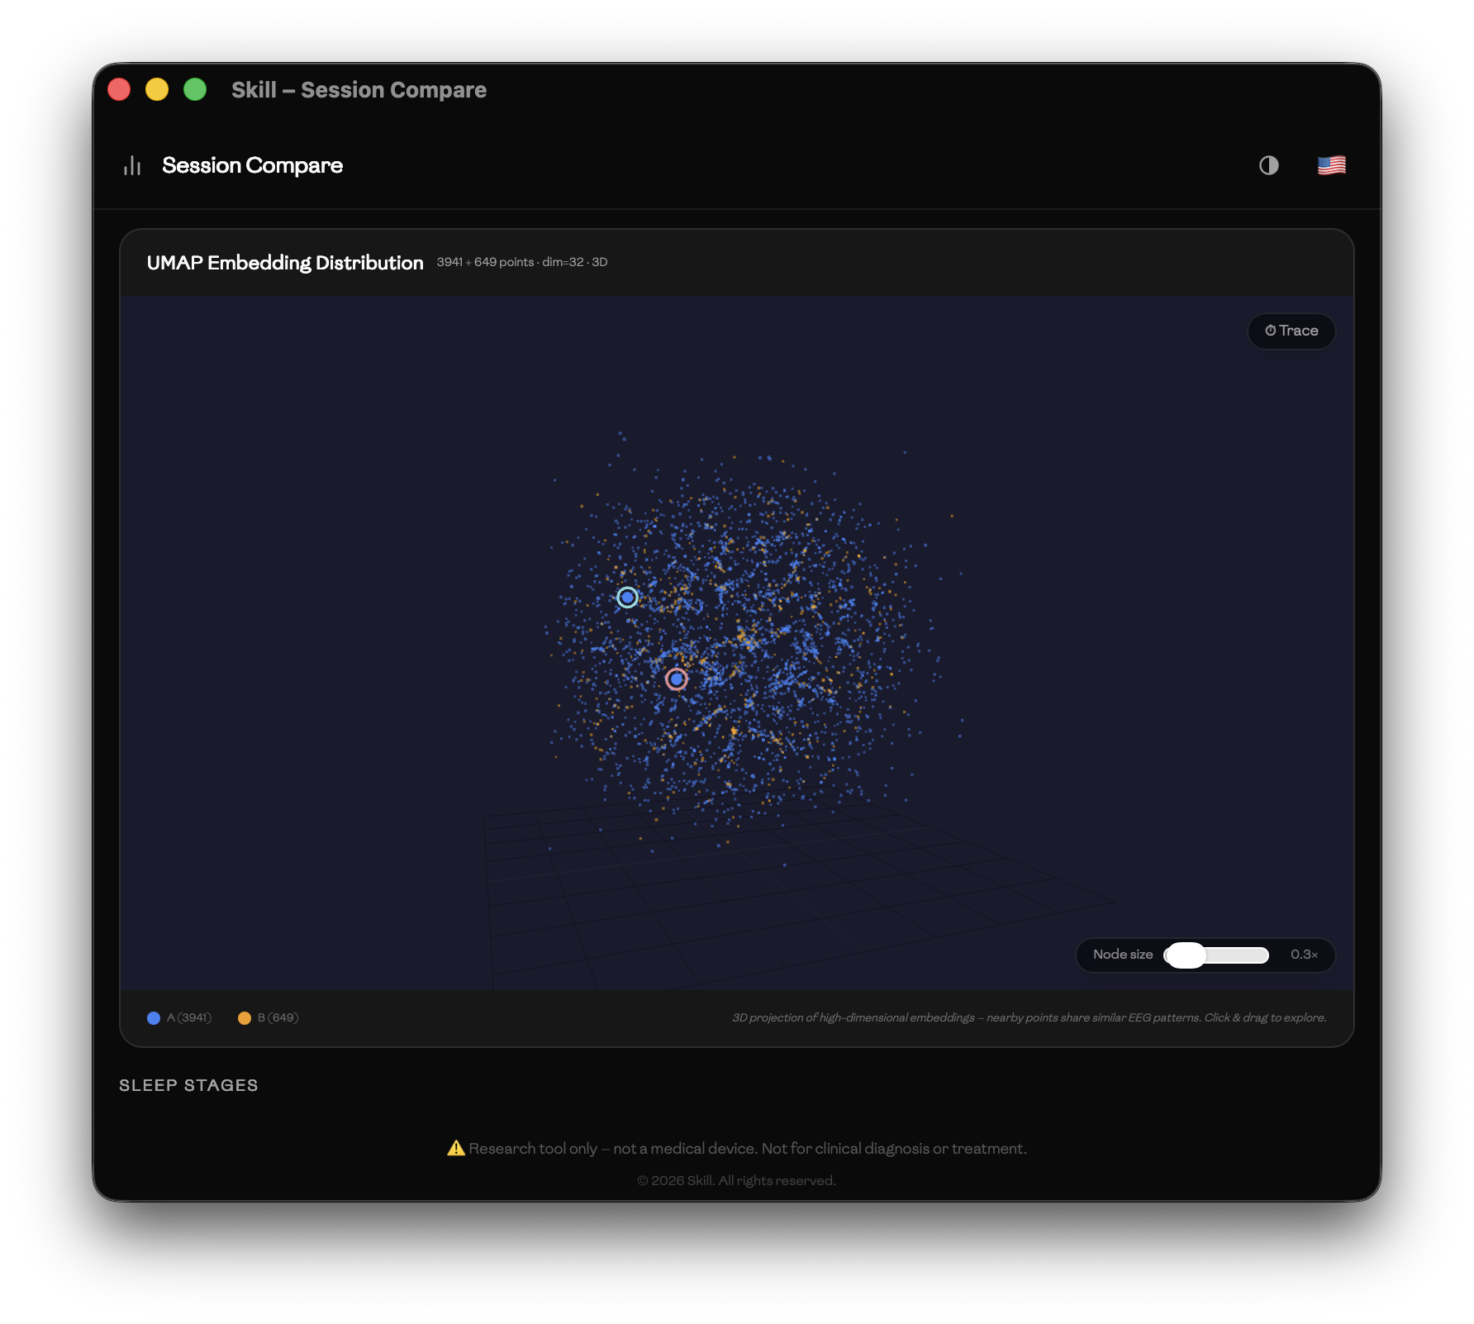
Task: Toggle dark/light theme via the contrast icon
Action: [x=1269, y=165]
